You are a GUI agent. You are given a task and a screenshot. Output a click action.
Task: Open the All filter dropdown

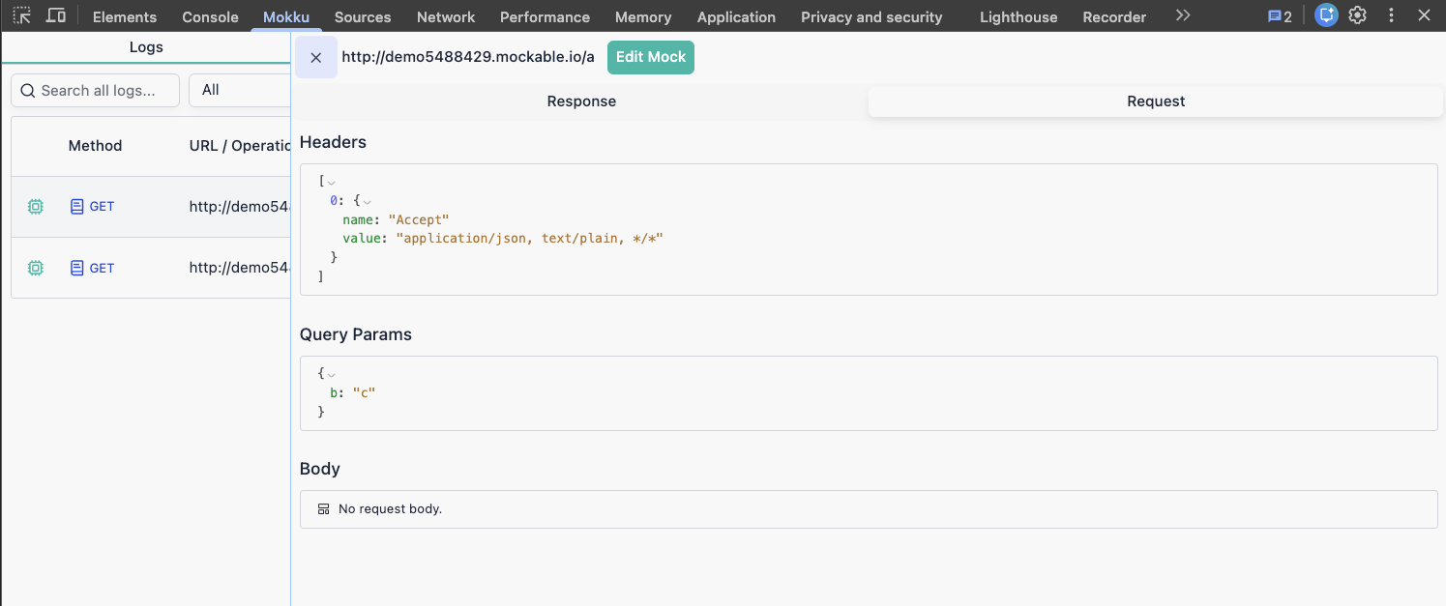pyautogui.click(x=239, y=90)
